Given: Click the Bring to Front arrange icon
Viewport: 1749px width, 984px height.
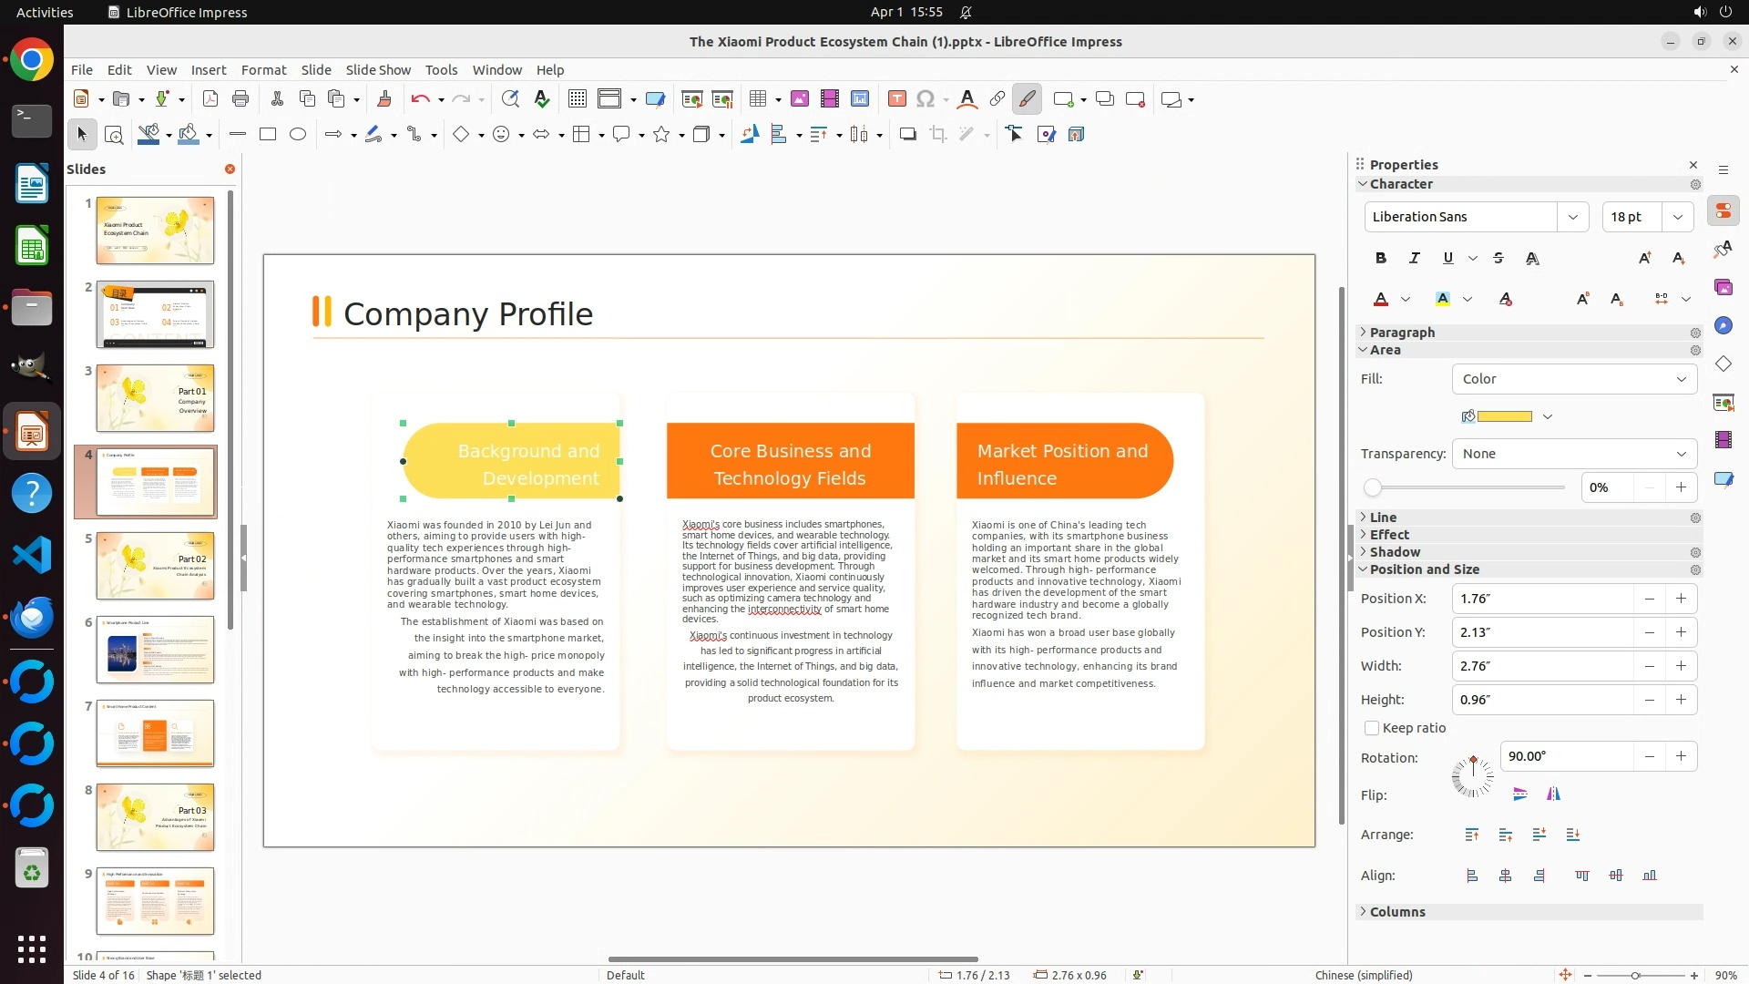Looking at the screenshot, I should pyautogui.click(x=1472, y=835).
